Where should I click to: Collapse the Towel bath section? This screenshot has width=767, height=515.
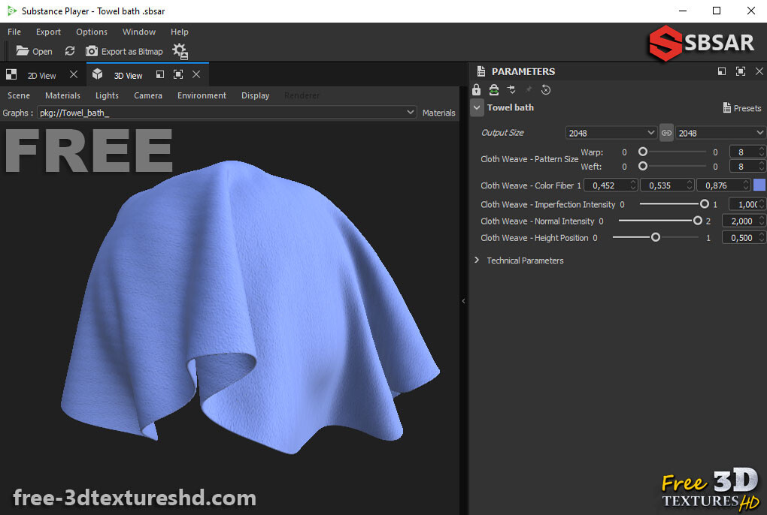point(477,107)
